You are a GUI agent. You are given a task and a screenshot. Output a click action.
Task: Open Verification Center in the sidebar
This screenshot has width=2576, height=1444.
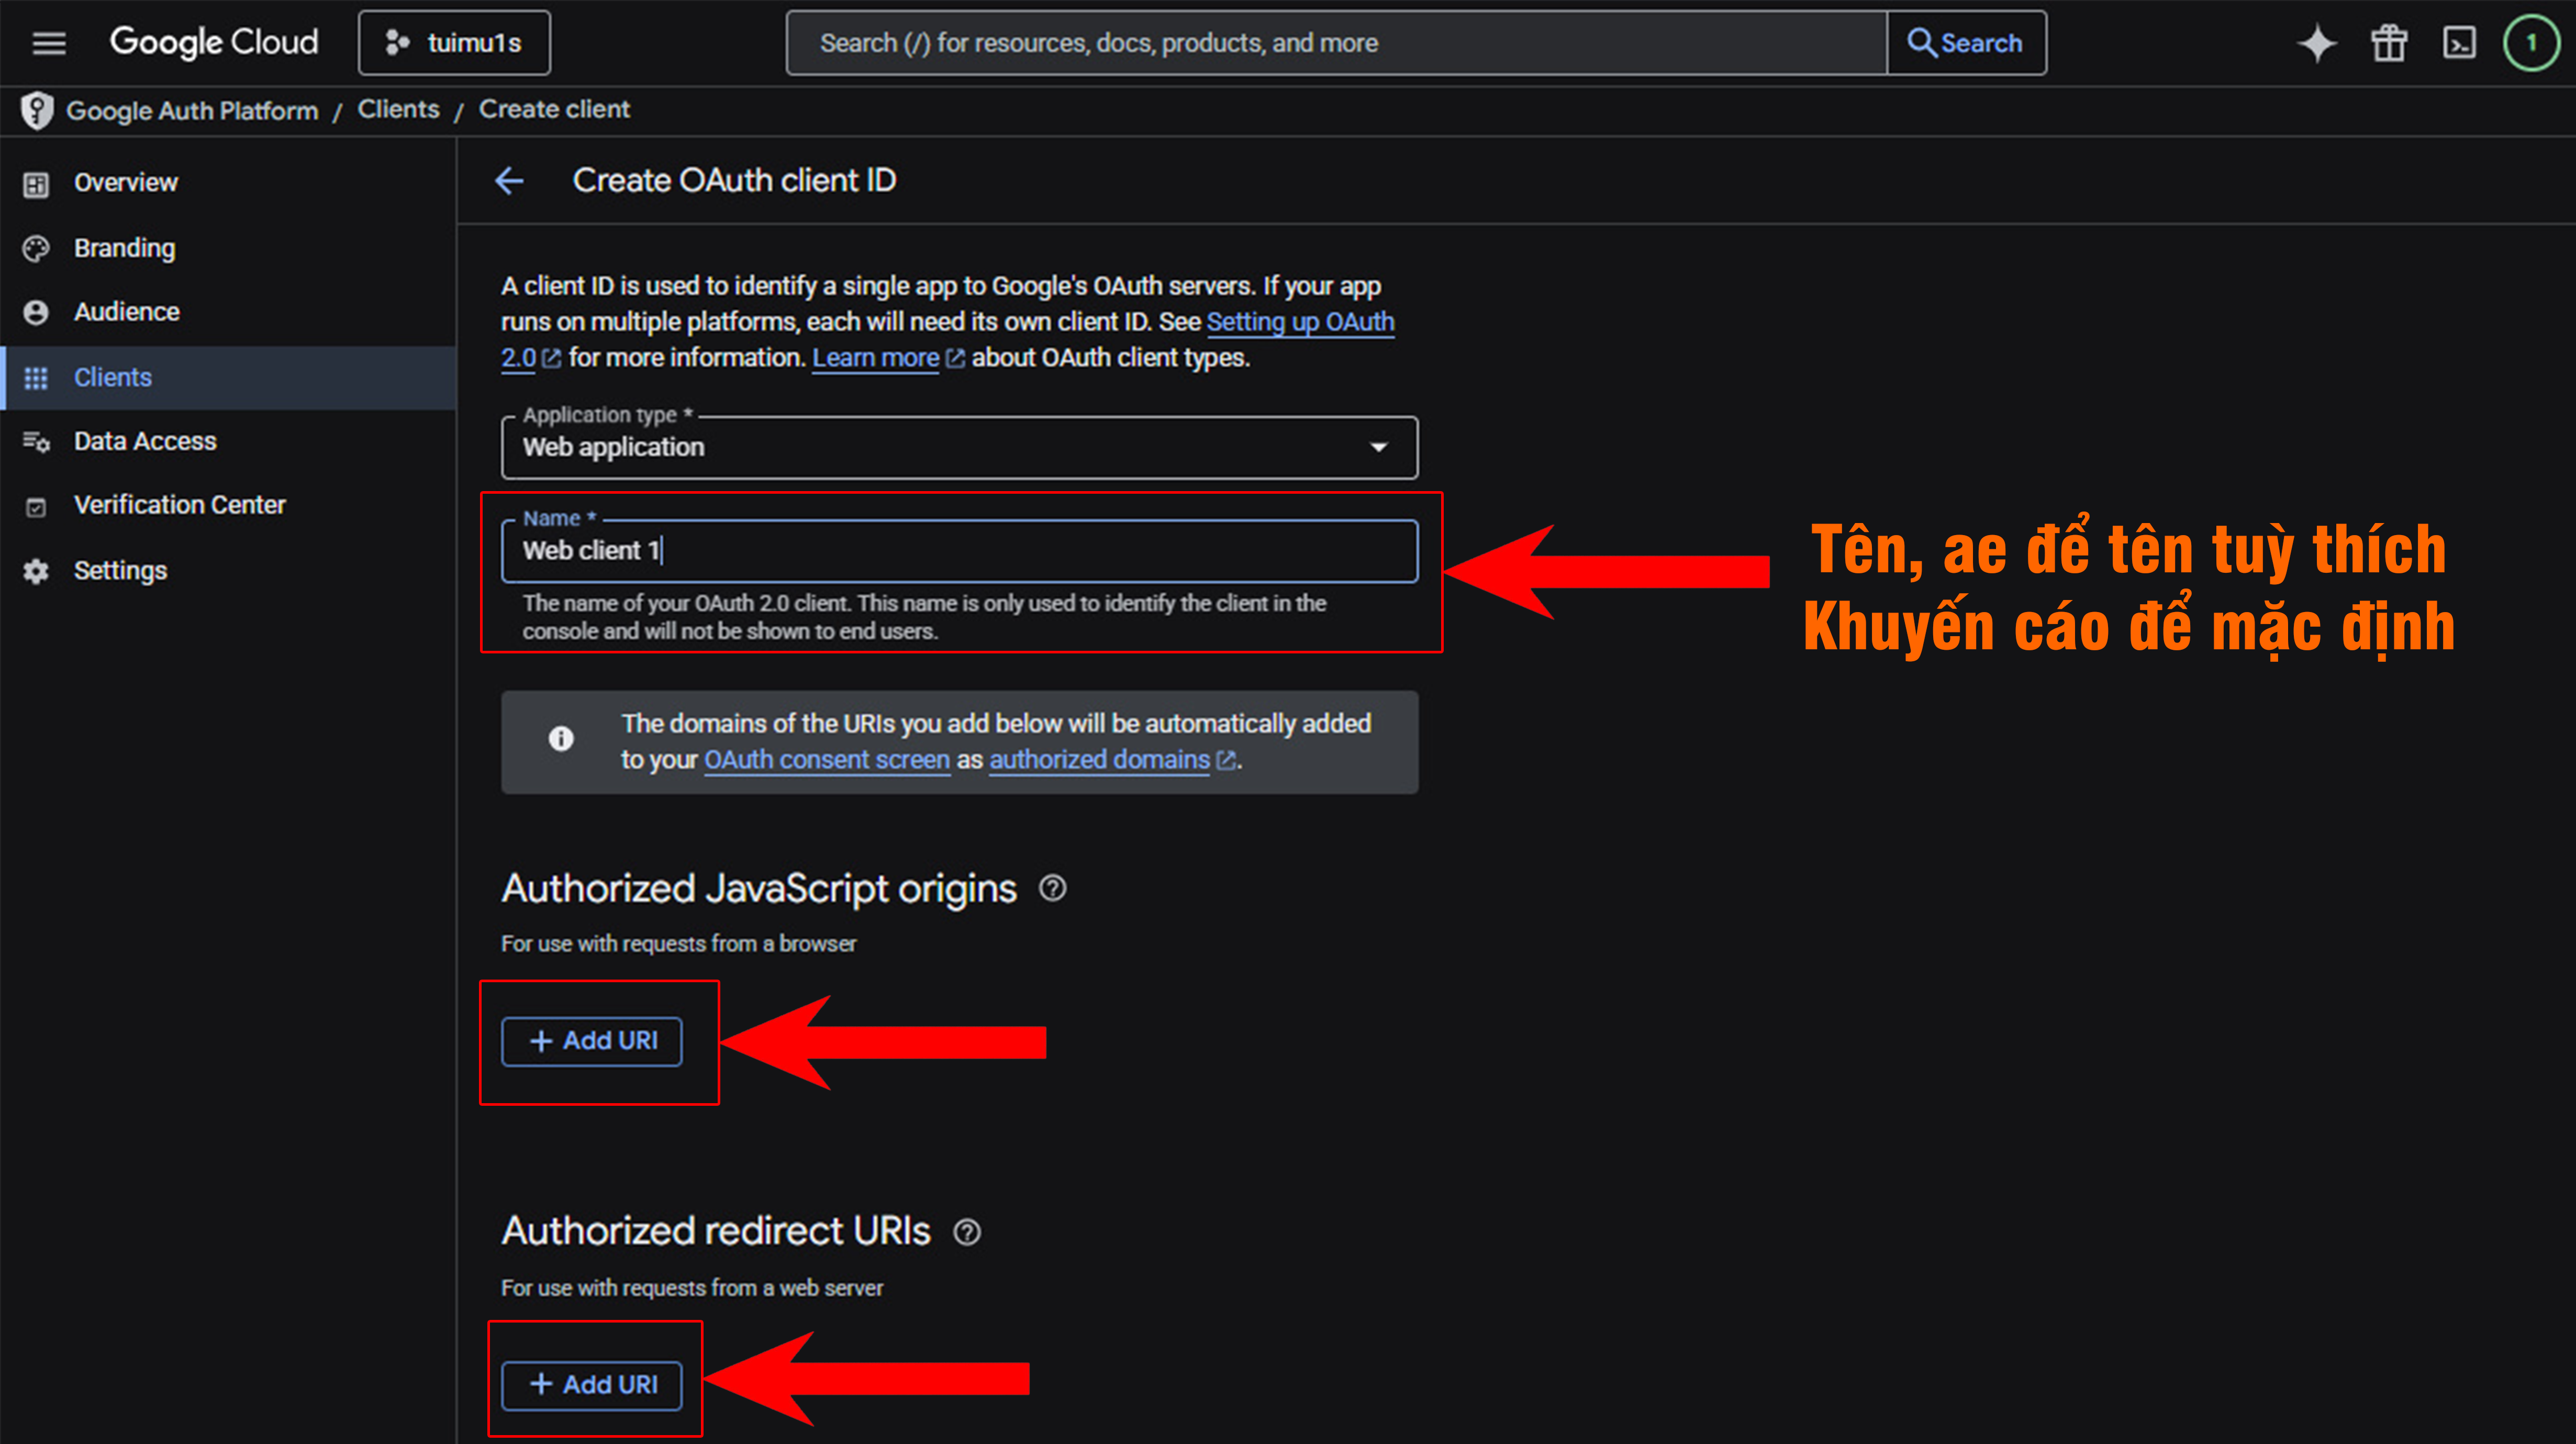point(179,505)
